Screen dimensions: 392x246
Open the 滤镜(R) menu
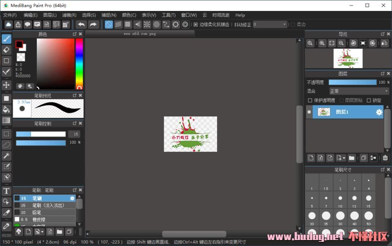(69, 15)
